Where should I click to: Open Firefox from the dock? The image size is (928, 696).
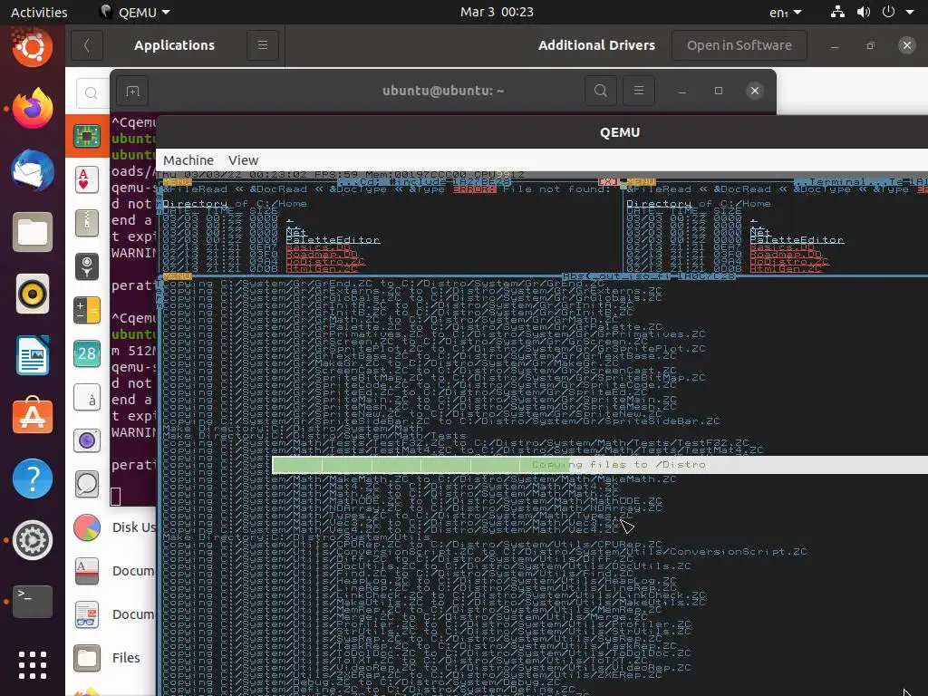click(33, 109)
